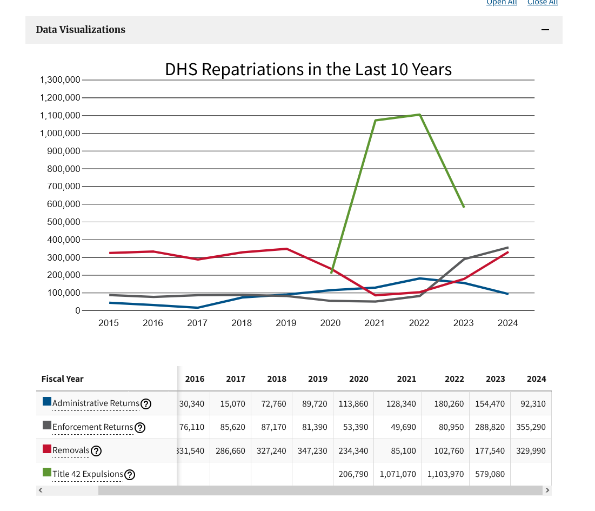Click the 2016 column header
Screen dimensions: 595x511
pyautogui.click(x=195, y=379)
